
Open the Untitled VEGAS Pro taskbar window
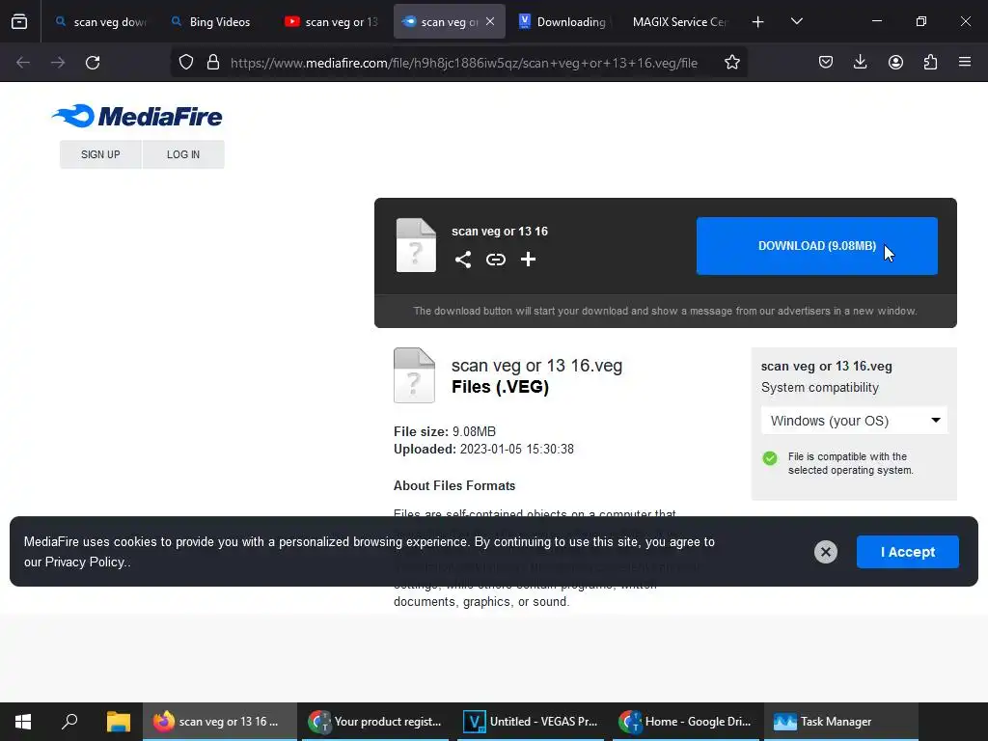click(531, 722)
